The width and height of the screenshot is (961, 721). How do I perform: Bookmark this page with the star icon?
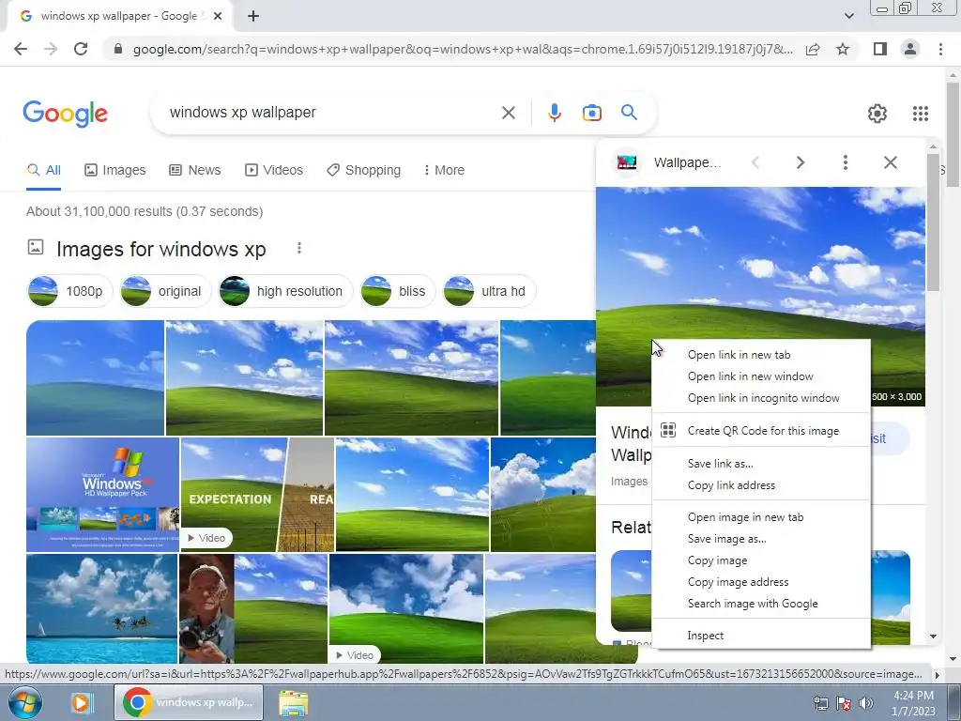[843, 49]
